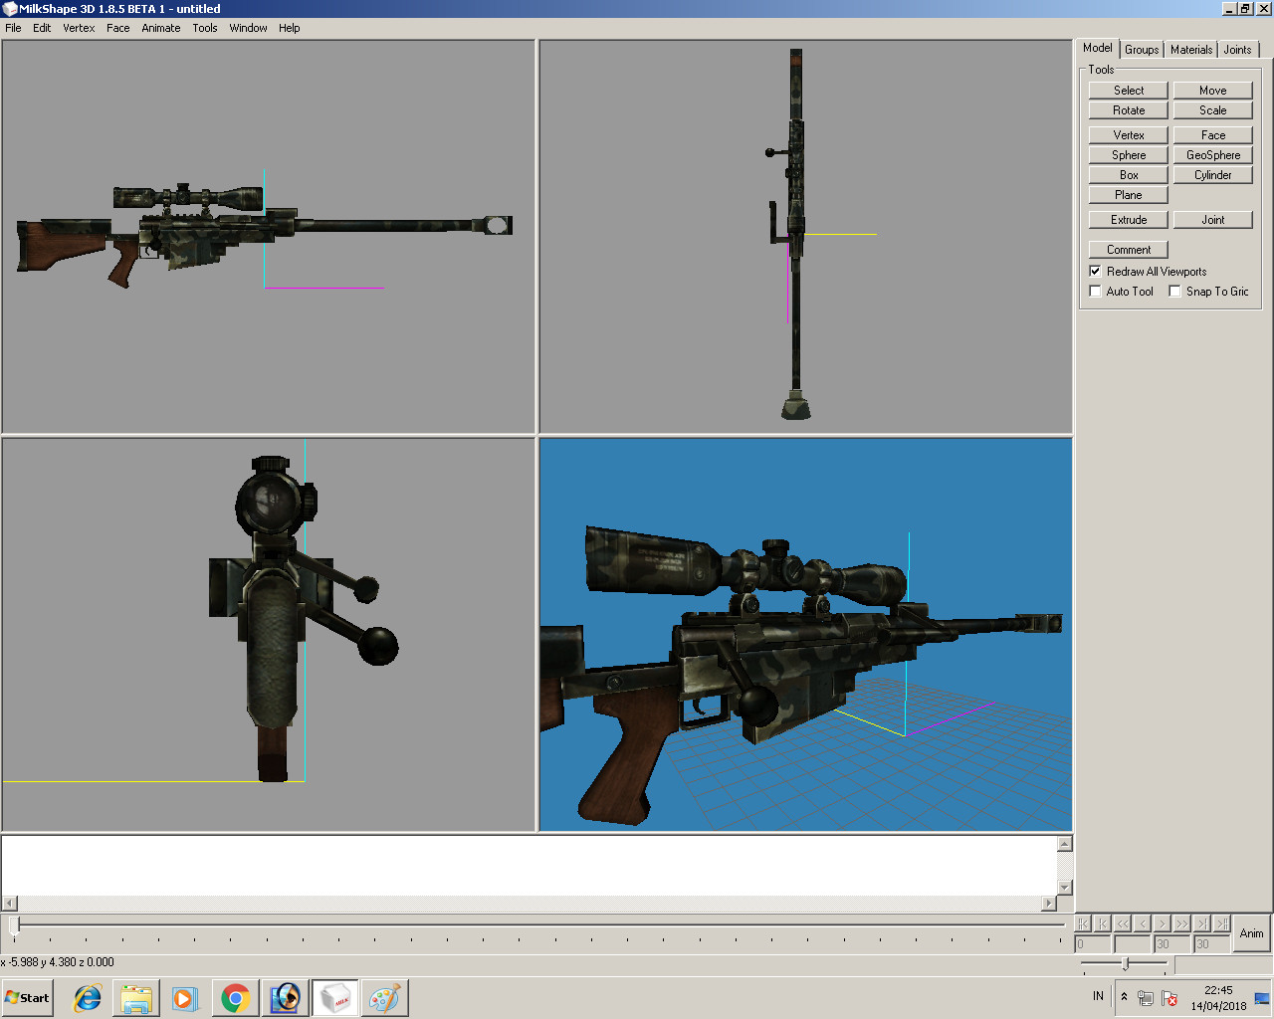
Task: Select the Sphere primitive tool
Action: click(x=1128, y=154)
